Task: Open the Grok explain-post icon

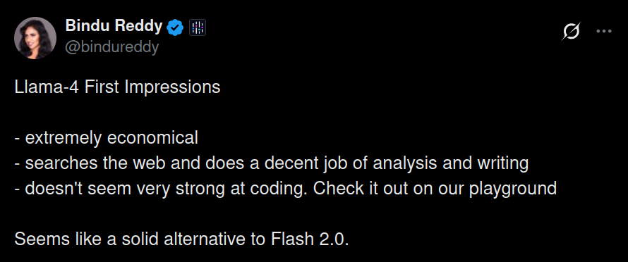Action: point(571,31)
